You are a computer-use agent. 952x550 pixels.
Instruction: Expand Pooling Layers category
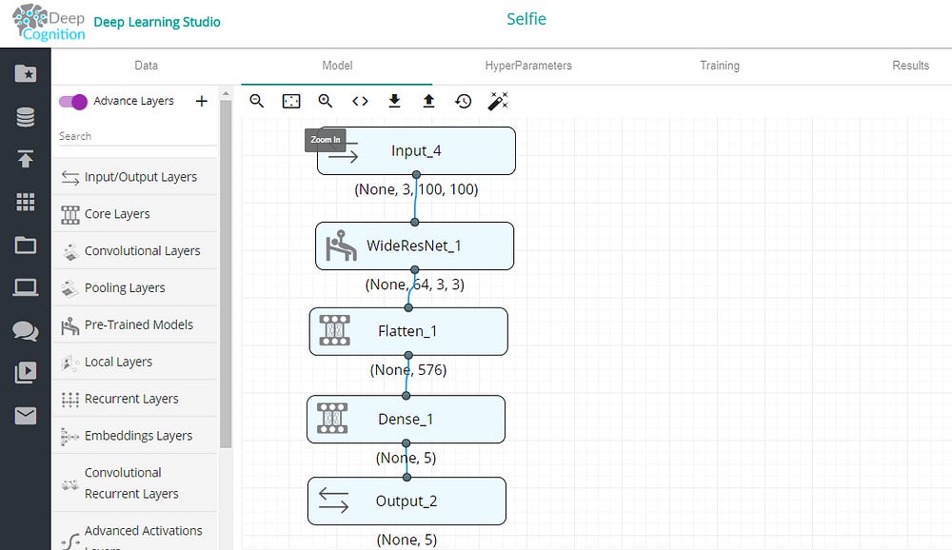(135, 287)
